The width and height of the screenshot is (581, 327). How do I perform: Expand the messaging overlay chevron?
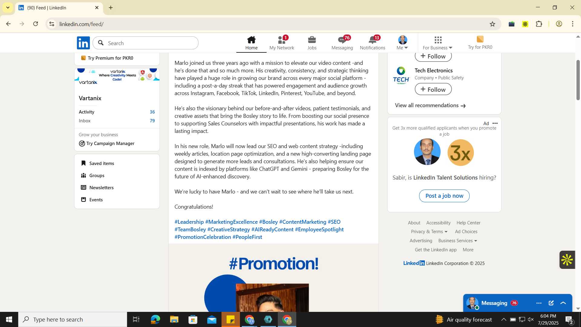563,303
